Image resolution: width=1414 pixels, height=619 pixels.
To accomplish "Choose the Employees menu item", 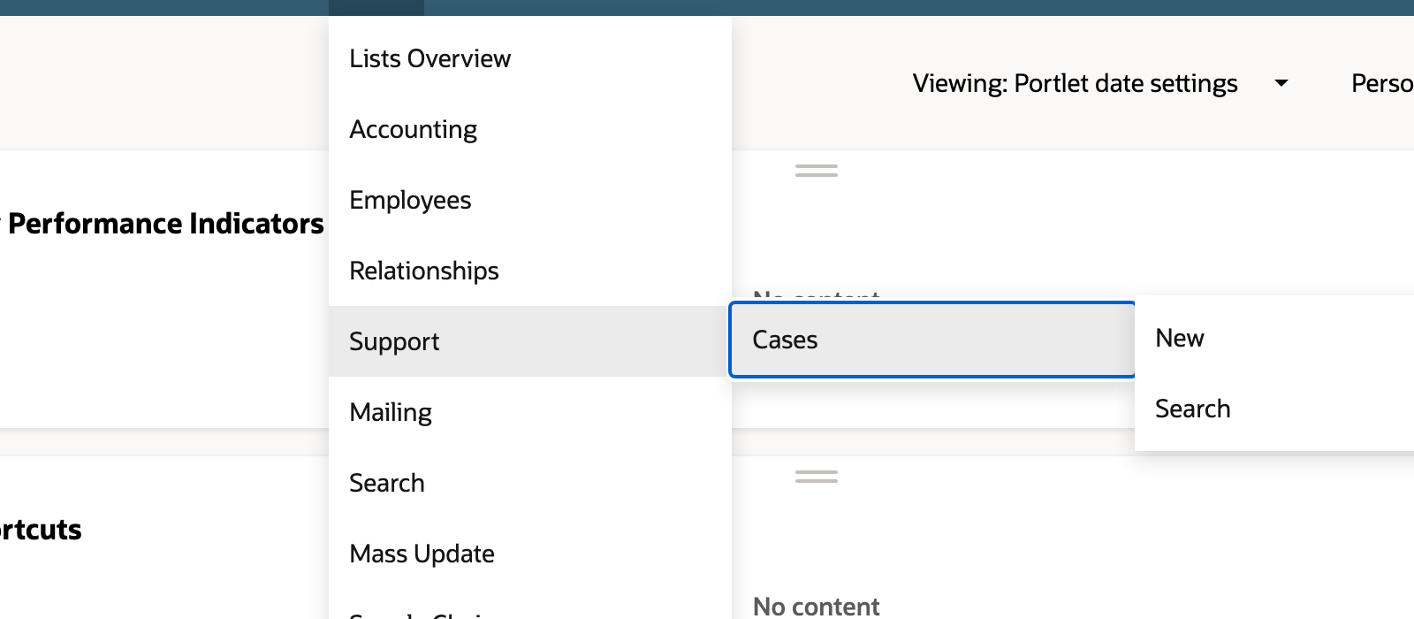I will 529,200.
